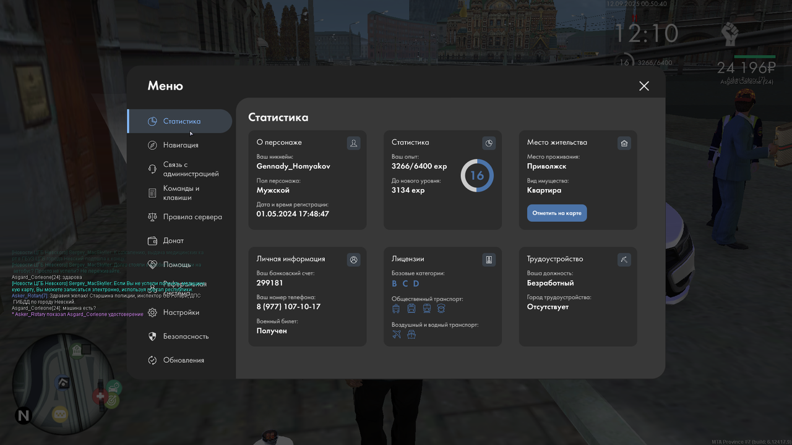This screenshot has height=445, width=792.
Task: Click the Отметить на карте button
Action: pyautogui.click(x=557, y=213)
